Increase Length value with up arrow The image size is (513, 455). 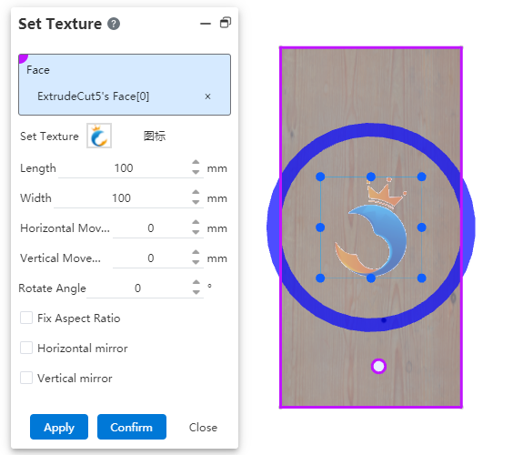(196, 162)
